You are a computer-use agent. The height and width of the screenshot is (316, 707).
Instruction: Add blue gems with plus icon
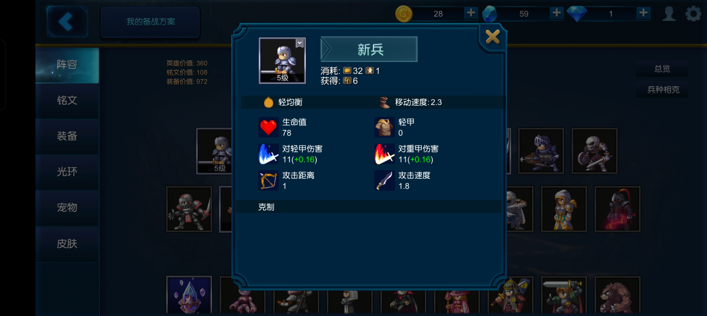556,13
